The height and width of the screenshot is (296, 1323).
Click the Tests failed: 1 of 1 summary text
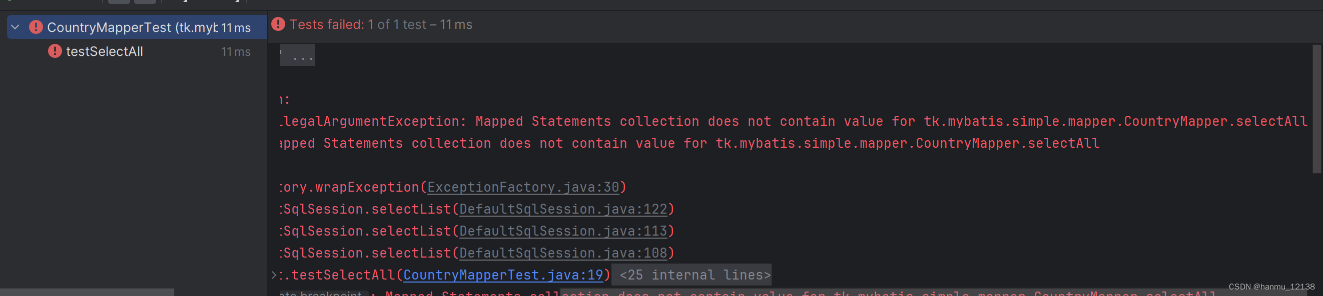381,23
